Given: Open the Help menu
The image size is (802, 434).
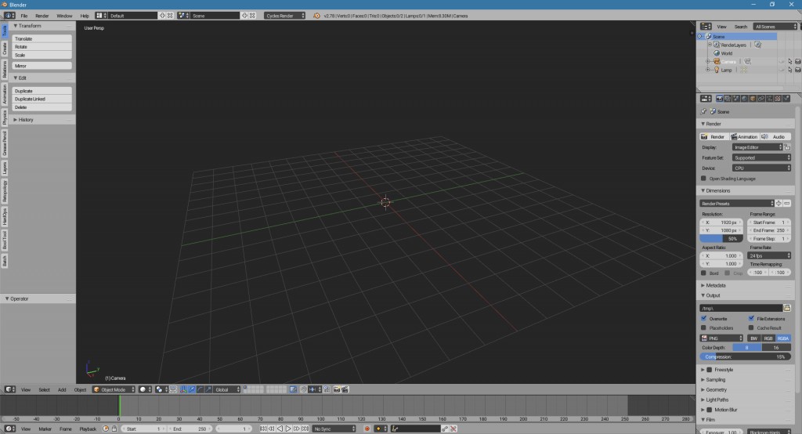Looking at the screenshot, I should (85, 16).
